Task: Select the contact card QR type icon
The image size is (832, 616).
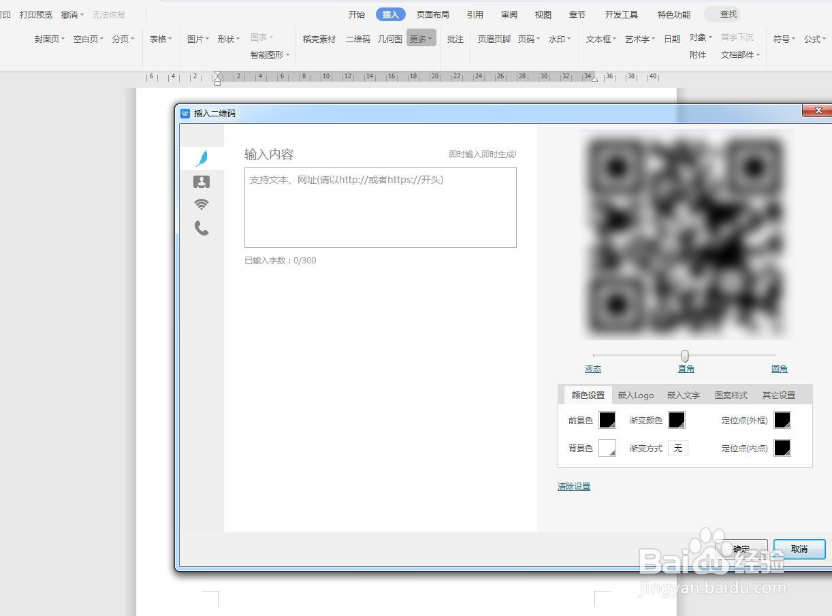Action: tap(202, 182)
